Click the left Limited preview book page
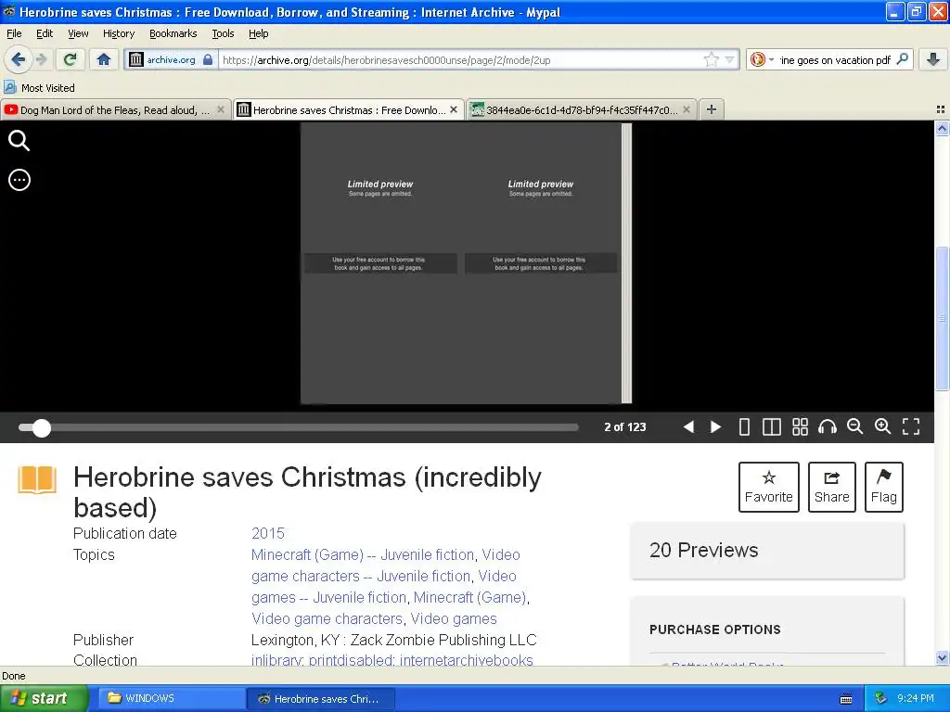Viewport: 950px width, 712px height. tap(380, 263)
